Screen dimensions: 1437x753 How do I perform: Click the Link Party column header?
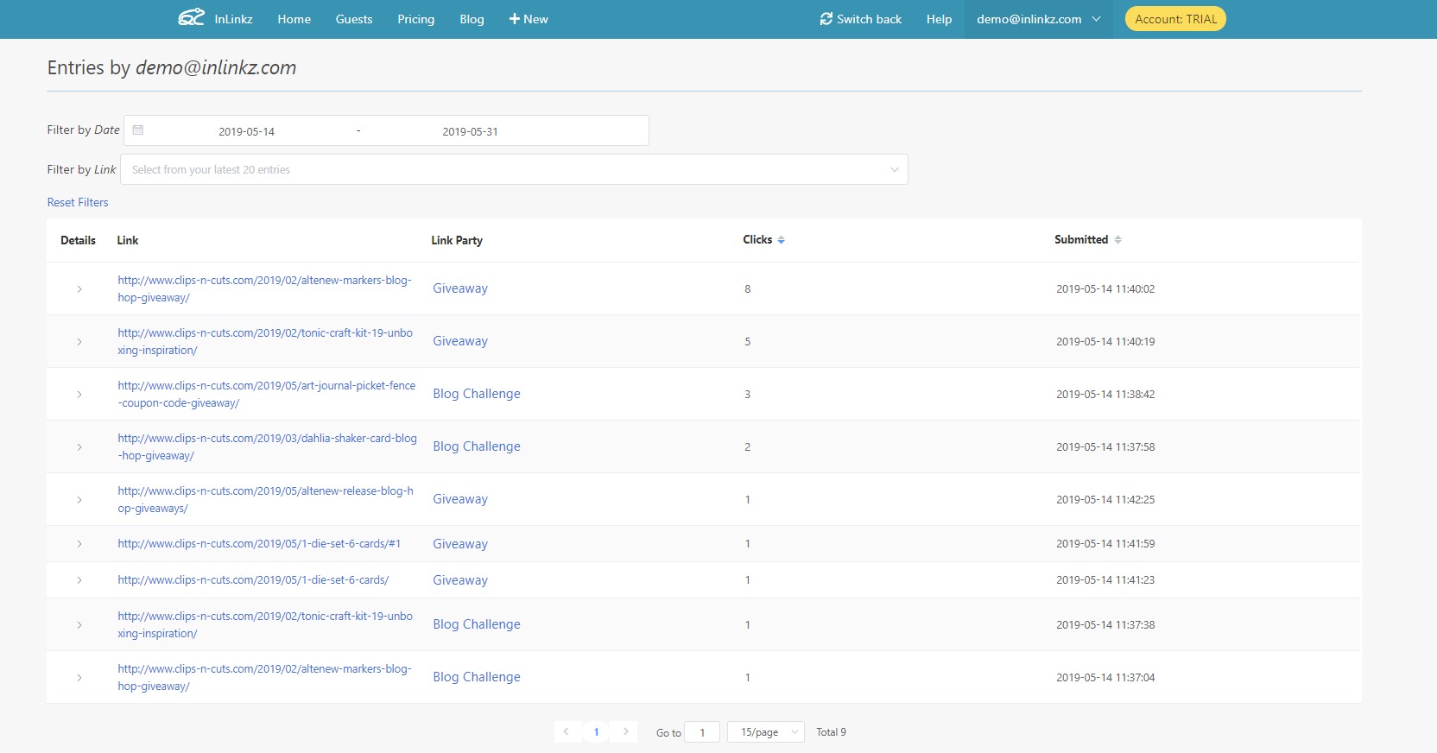pos(457,240)
